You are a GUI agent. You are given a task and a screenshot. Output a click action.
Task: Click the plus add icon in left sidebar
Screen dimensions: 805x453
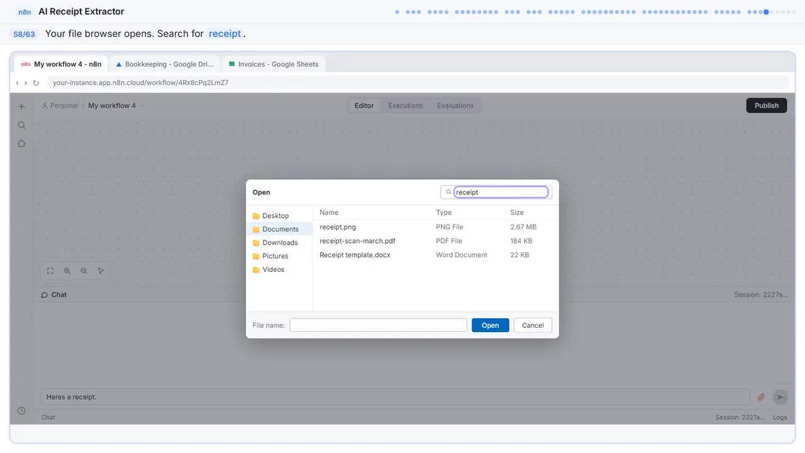click(21, 106)
